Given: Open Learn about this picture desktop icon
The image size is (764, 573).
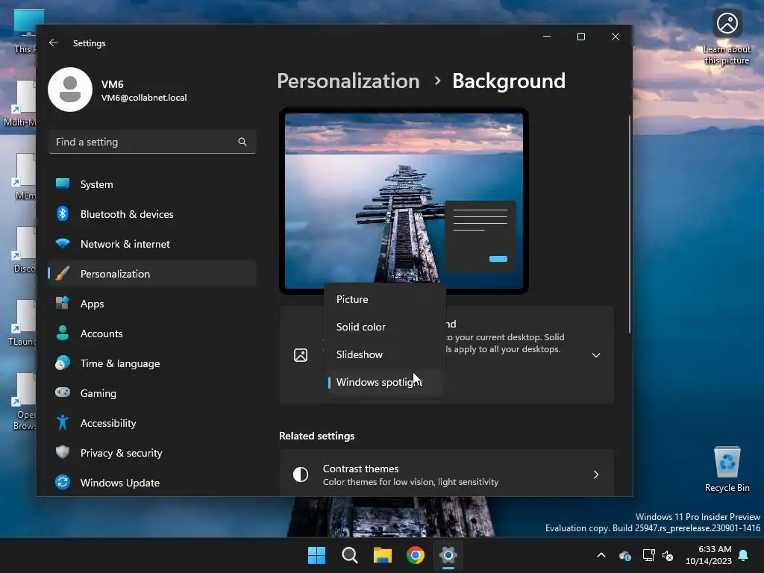Looking at the screenshot, I should point(727,38).
